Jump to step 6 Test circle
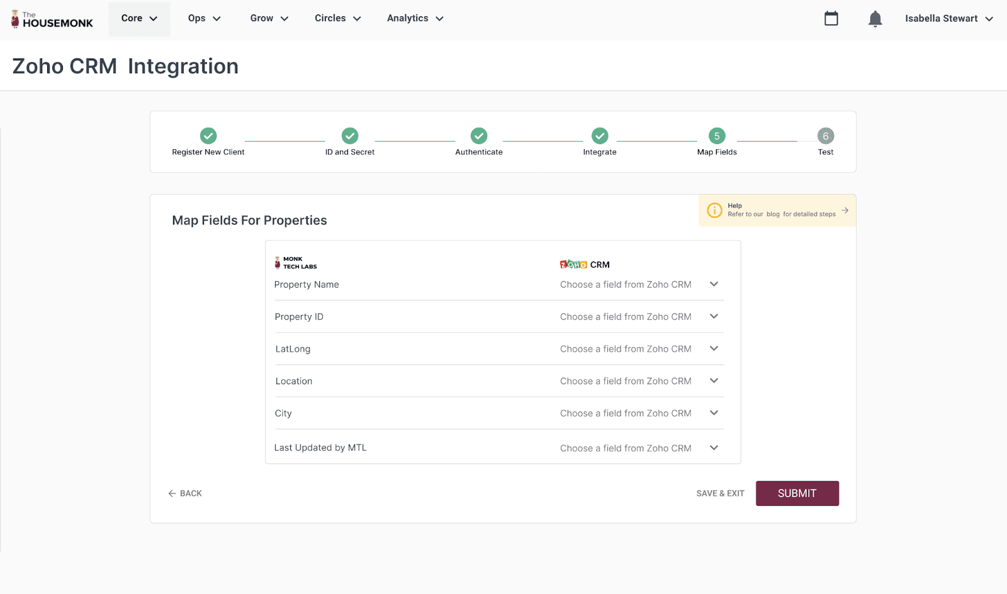 point(825,136)
